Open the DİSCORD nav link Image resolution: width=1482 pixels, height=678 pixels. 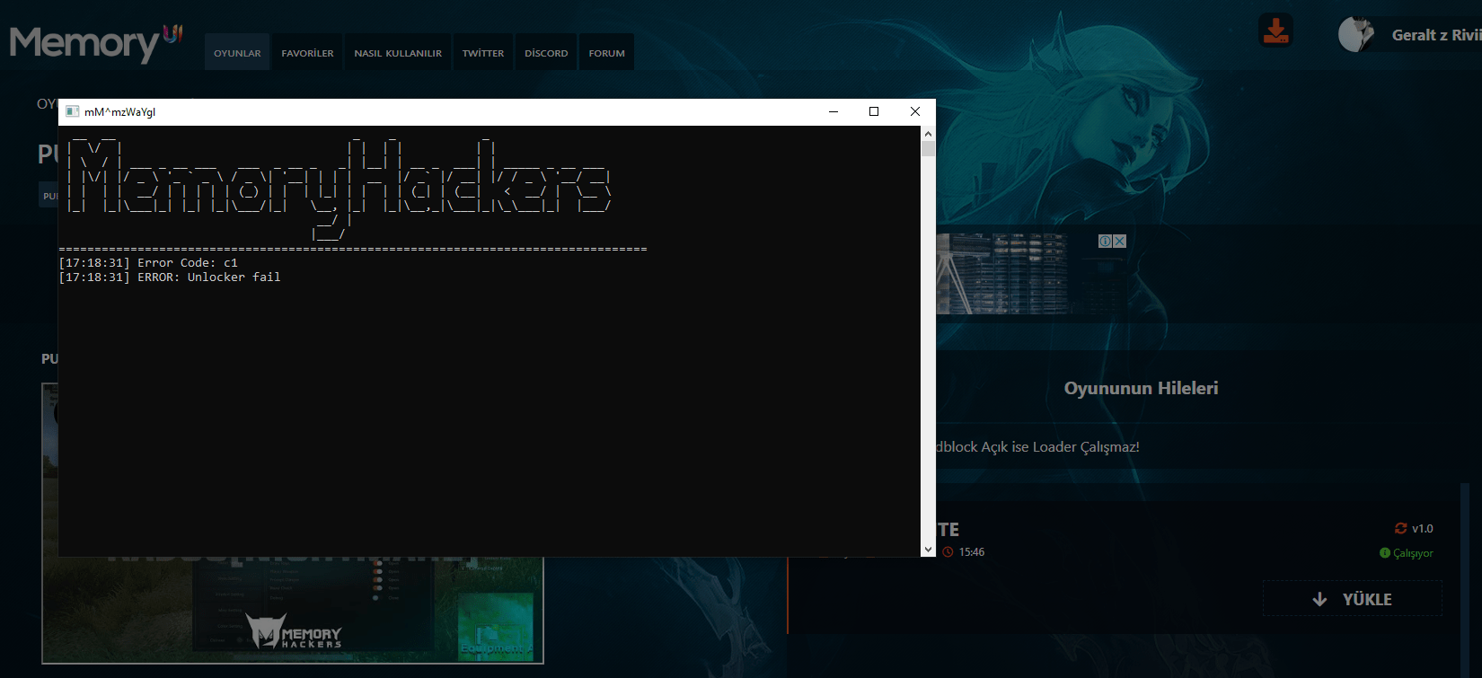546,53
